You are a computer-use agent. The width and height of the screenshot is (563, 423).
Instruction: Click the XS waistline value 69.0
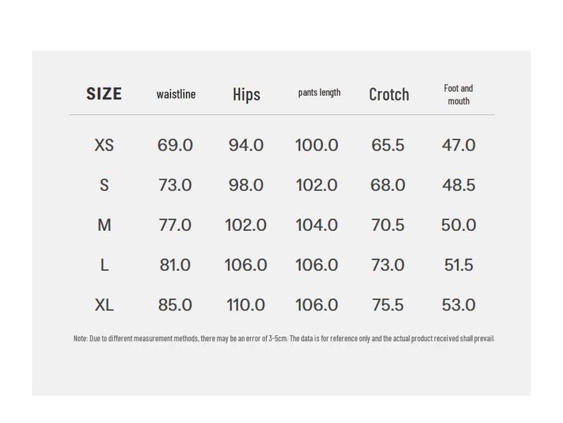point(175,145)
